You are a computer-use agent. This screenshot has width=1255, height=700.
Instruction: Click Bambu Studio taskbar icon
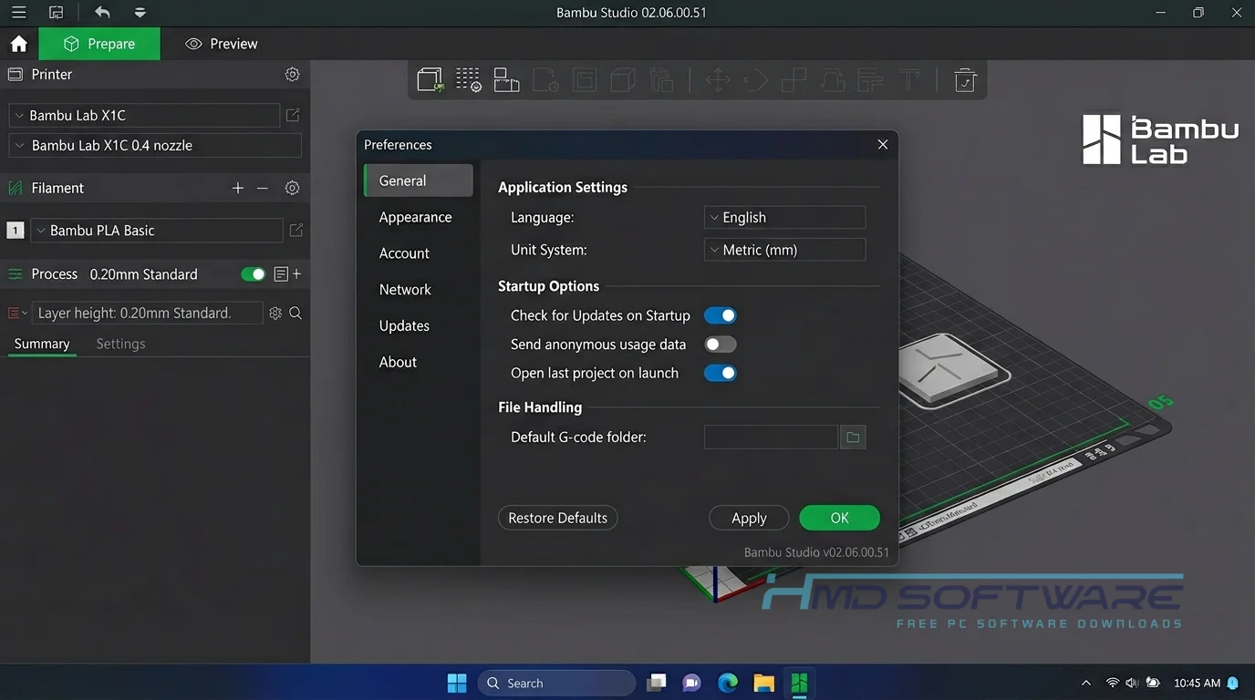799,683
